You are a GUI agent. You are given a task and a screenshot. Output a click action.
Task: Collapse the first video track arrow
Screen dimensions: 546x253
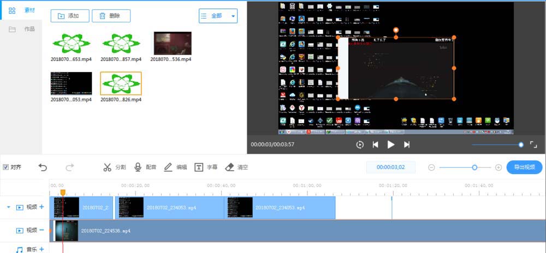[x=8, y=207]
